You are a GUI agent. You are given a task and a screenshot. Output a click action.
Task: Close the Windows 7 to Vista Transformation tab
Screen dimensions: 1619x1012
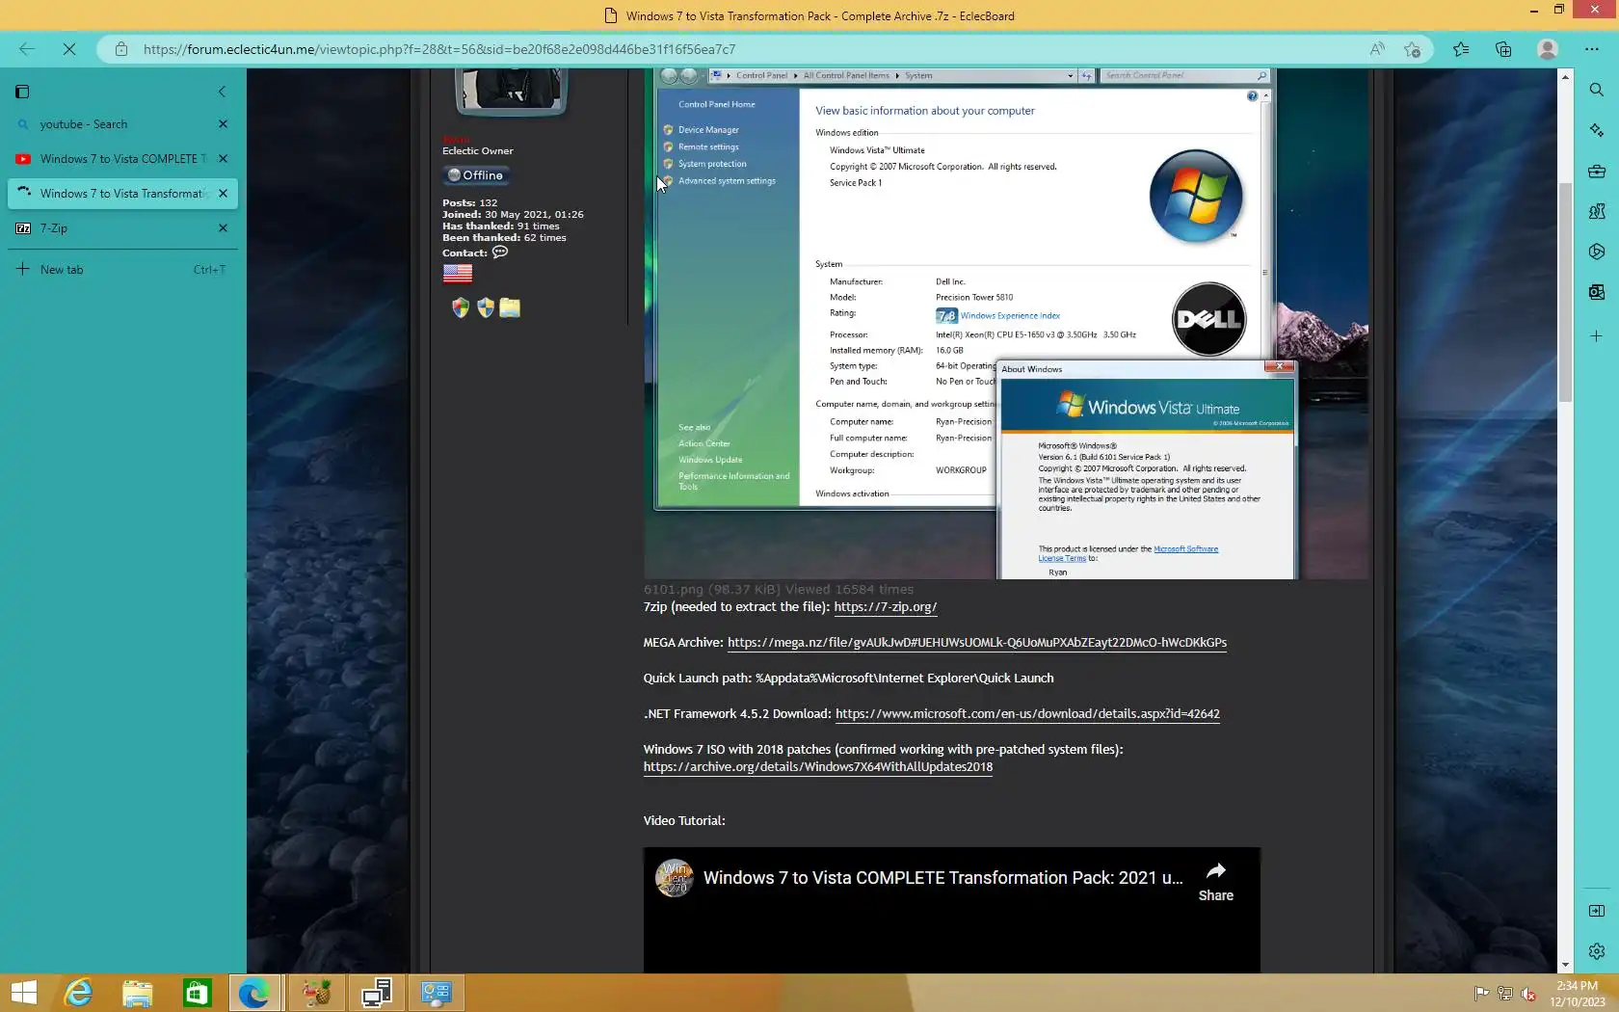[x=223, y=194]
